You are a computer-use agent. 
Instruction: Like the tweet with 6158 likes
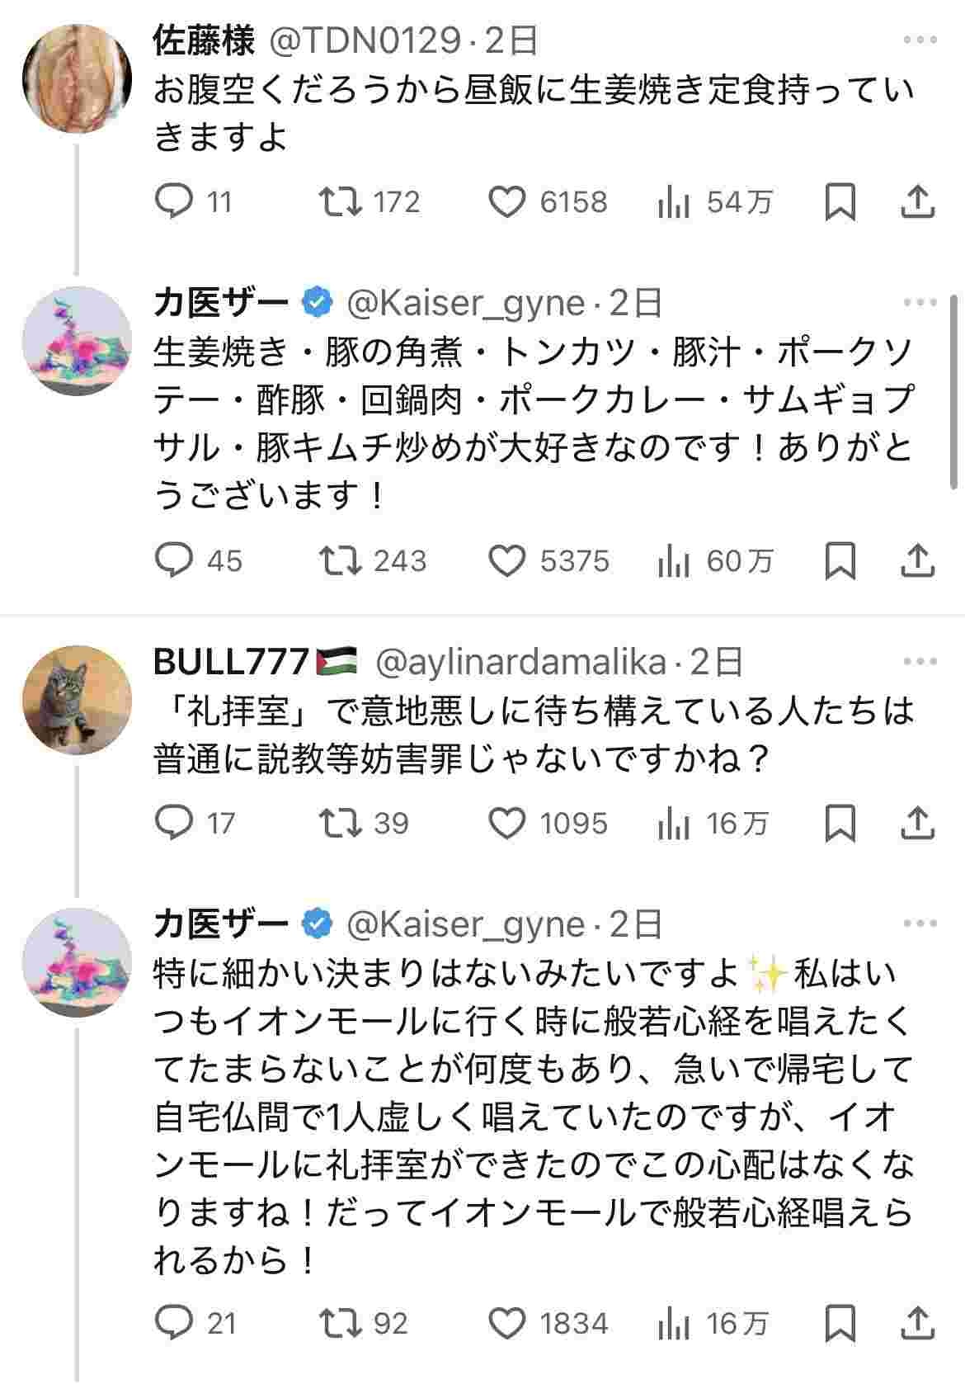coord(507,202)
